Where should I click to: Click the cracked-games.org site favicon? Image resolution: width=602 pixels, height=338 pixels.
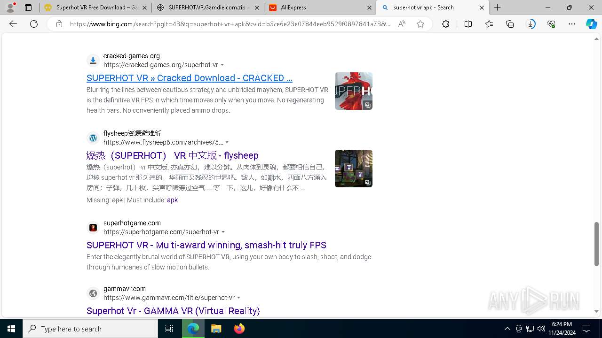93,61
